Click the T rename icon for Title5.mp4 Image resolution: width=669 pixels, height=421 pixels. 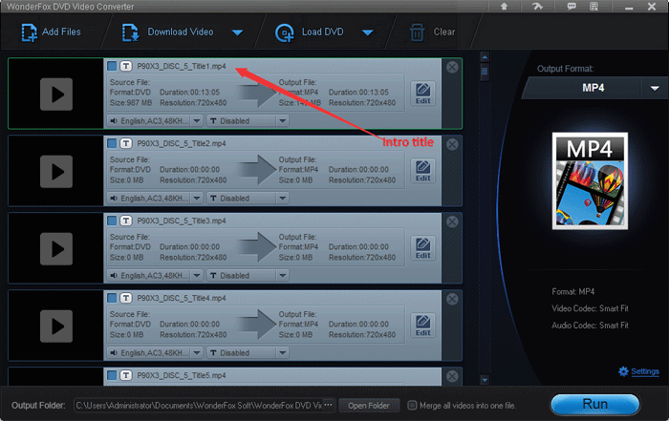(125, 375)
